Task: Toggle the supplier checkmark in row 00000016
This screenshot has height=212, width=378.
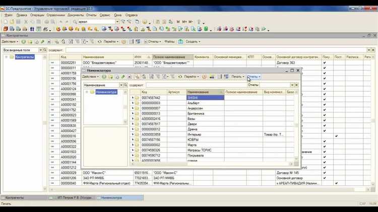Action: [x=336, y=136]
